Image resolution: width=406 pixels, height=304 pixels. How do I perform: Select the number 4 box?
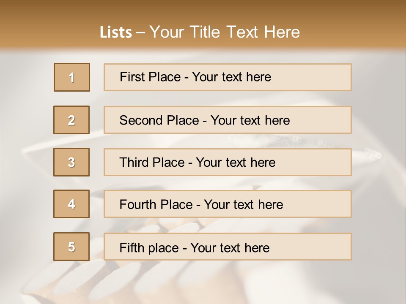click(x=71, y=204)
